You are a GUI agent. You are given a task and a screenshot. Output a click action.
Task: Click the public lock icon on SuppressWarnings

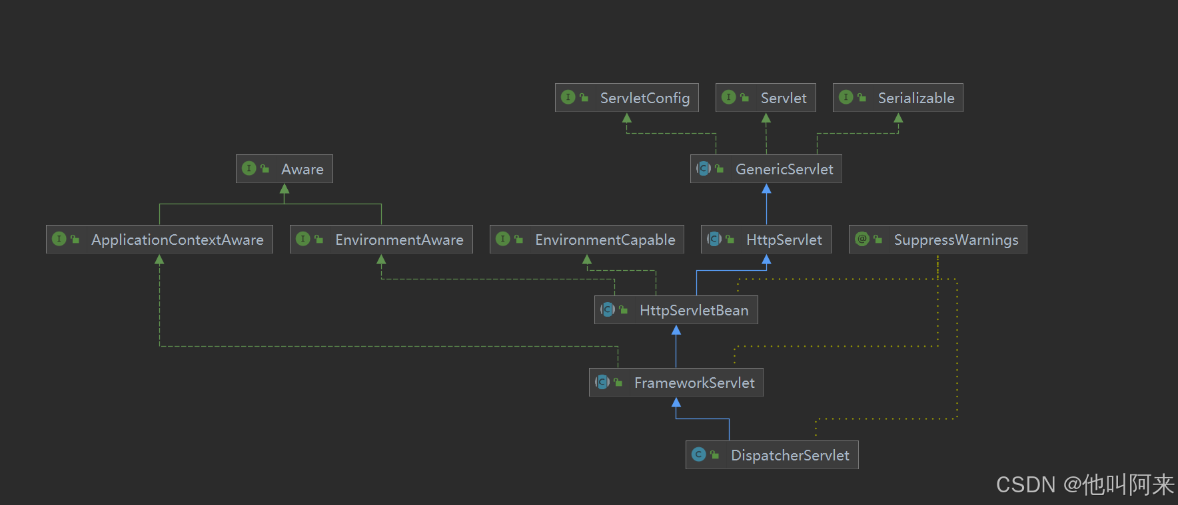pyautogui.click(x=878, y=240)
